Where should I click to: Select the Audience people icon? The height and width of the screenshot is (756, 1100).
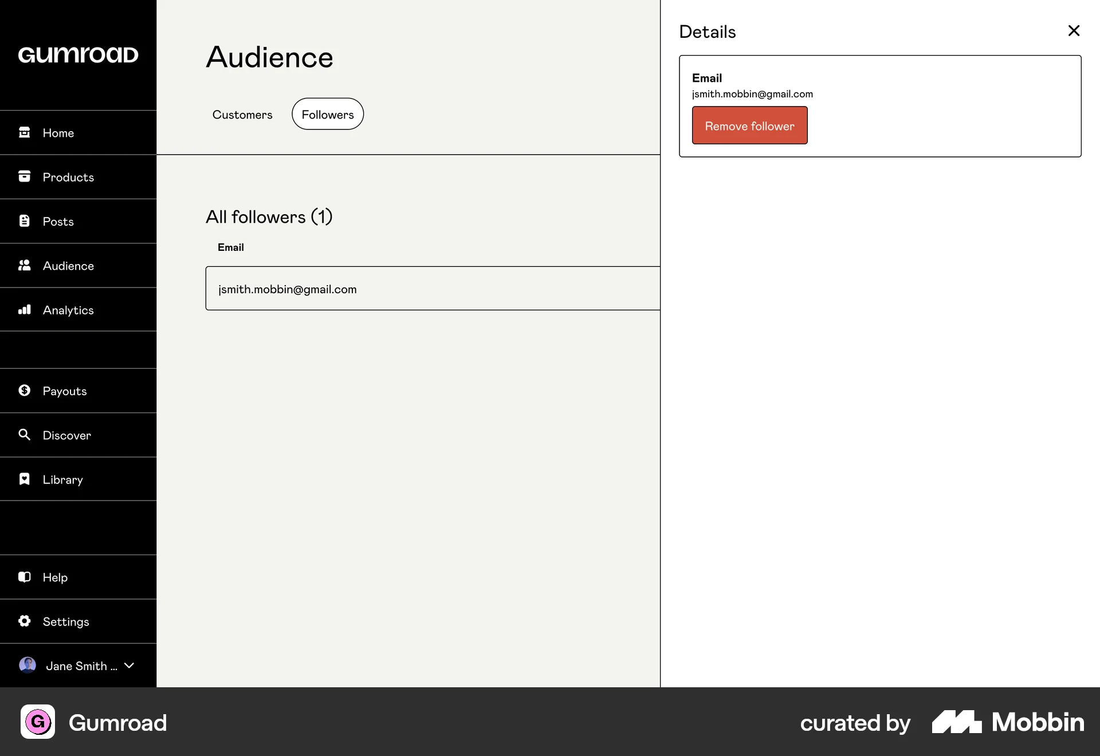tap(25, 265)
